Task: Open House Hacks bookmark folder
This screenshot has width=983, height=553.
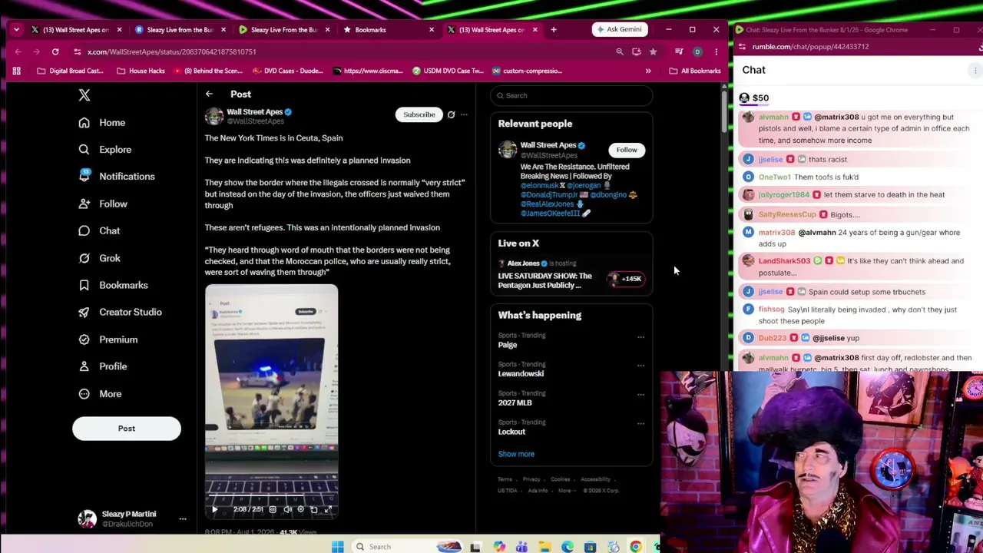Action: pyautogui.click(x=141, y=71)
